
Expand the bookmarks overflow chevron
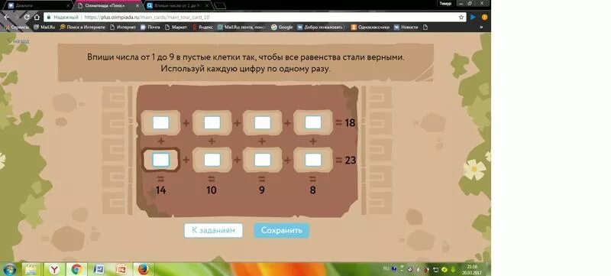481,28
